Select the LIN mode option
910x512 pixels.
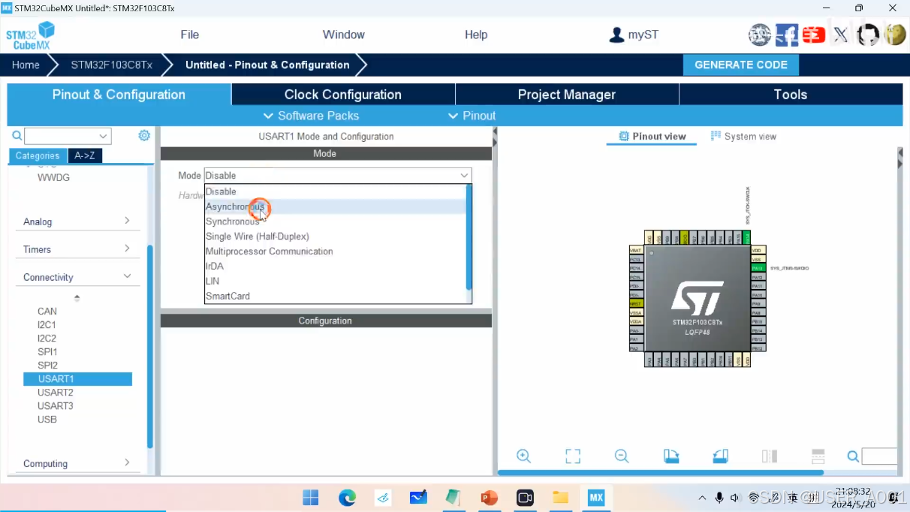point(336,281)
